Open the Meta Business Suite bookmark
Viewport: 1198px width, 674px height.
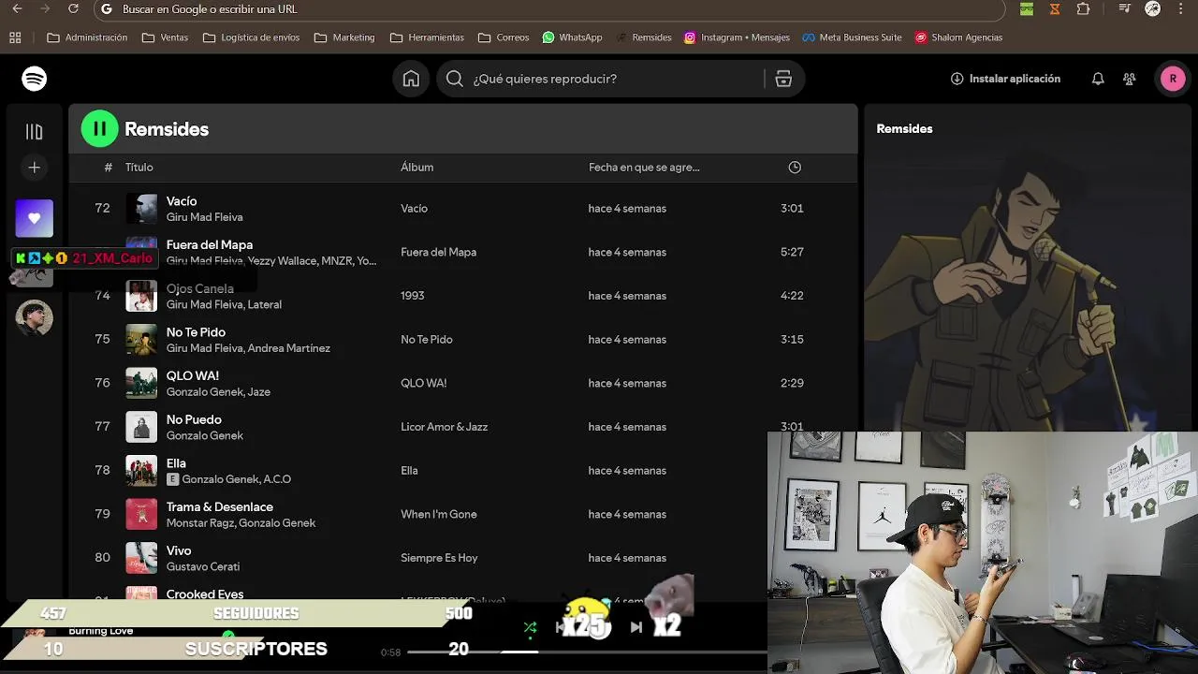(x=852, y=37)
